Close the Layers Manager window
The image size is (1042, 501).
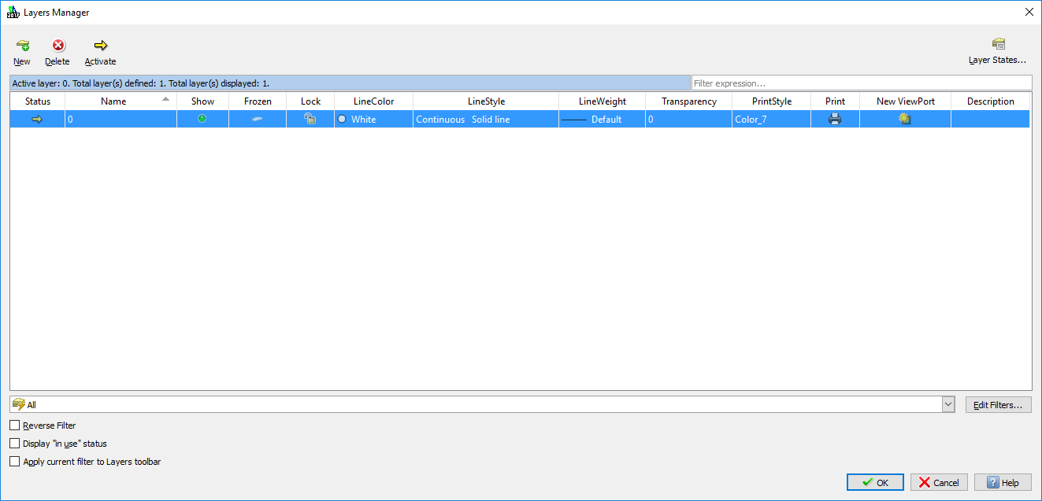pyautogui.click(x=1029, y=12)
